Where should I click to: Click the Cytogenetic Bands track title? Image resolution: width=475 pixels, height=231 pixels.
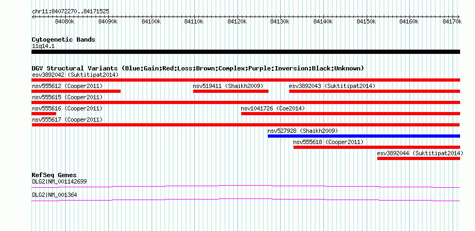coord(64,39)
